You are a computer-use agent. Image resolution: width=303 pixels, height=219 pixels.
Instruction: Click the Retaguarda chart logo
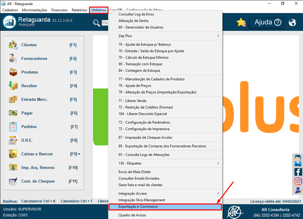coord(9,22)
